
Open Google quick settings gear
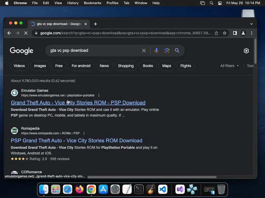246,51
